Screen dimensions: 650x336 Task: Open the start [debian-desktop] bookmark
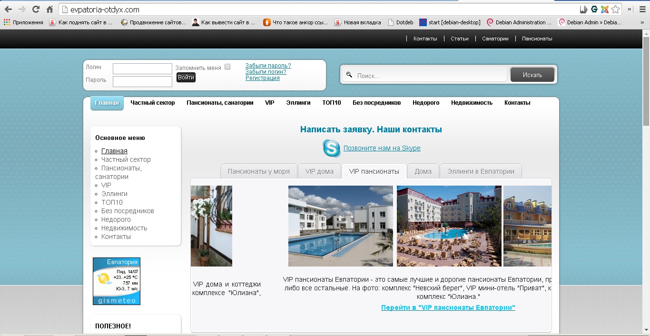pos(450,22)
